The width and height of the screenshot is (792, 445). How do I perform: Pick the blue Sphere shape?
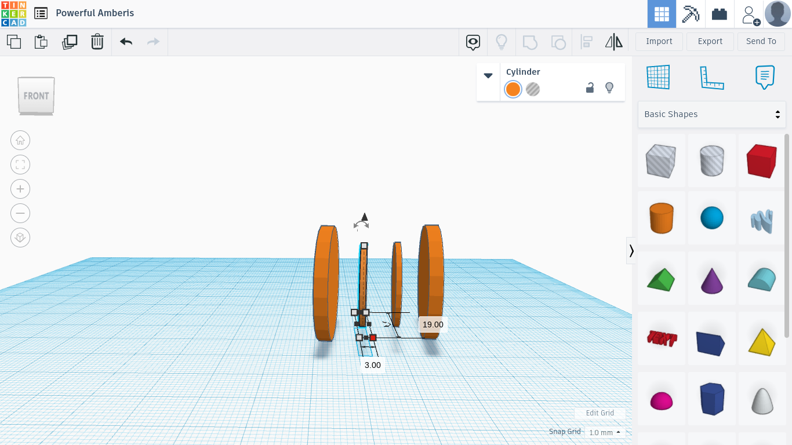click(711, 218)
